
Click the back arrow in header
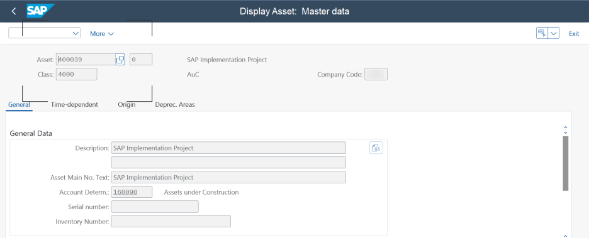tap(14, 11)
